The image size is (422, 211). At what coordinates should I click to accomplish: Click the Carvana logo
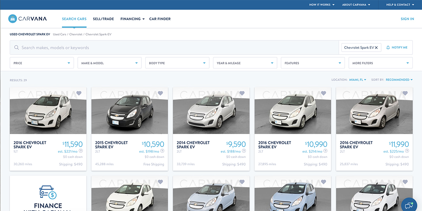pyautogui.click(x=27, y=19)
